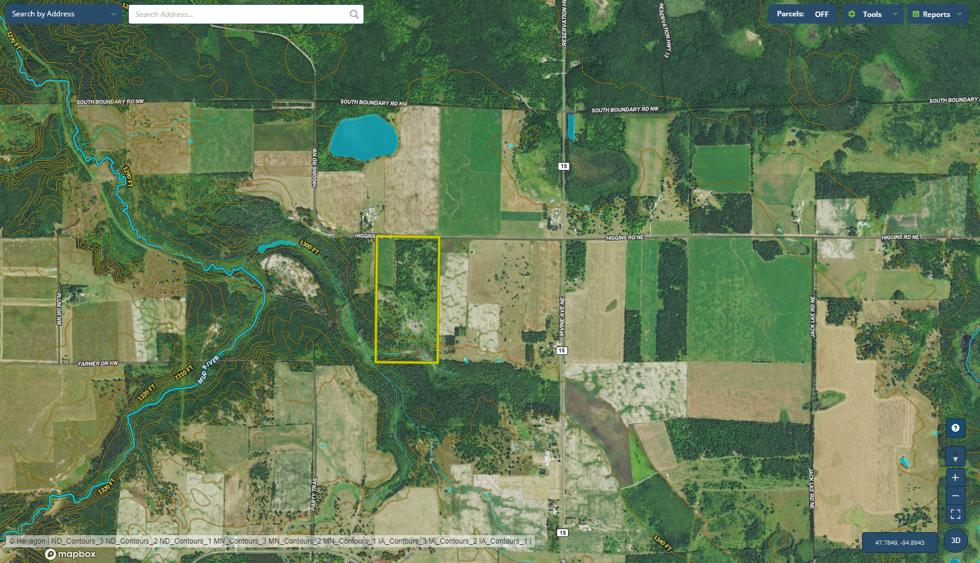The height and width of the screenshot is (563, 980).
Task: Expand the Reports dropdown chevron
Action: pos(959,14)
